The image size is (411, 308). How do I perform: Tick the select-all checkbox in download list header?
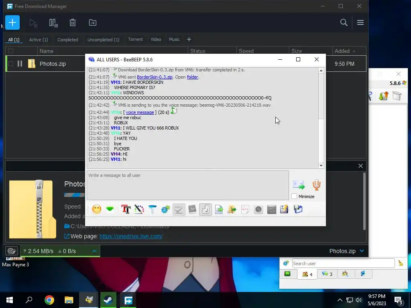pos(11,51)
